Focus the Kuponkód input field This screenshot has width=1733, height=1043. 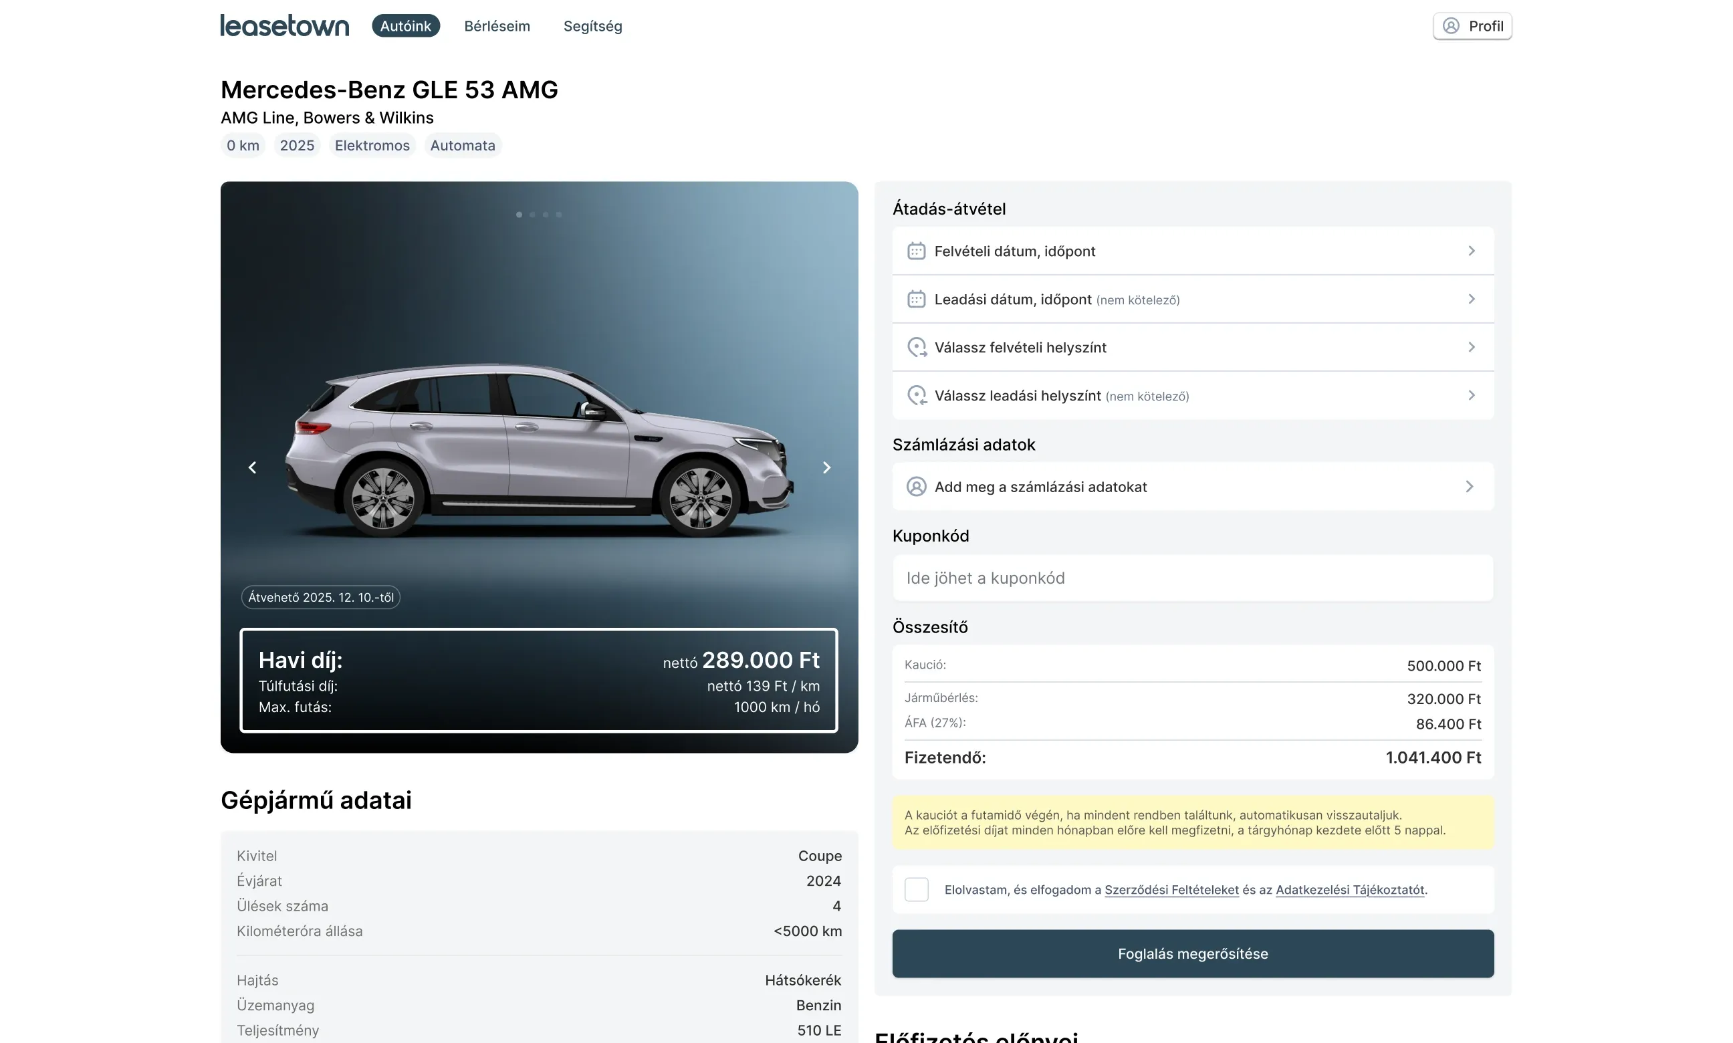pos(1193,578)
